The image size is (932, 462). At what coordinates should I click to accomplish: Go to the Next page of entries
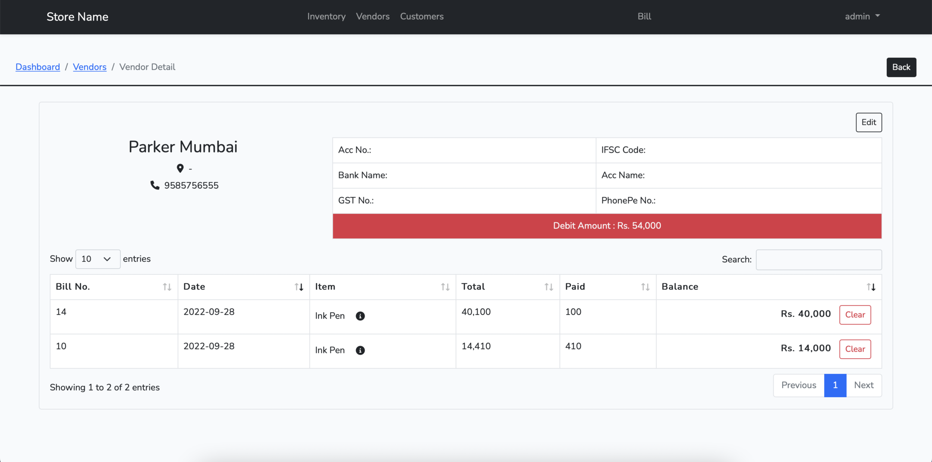863,385
